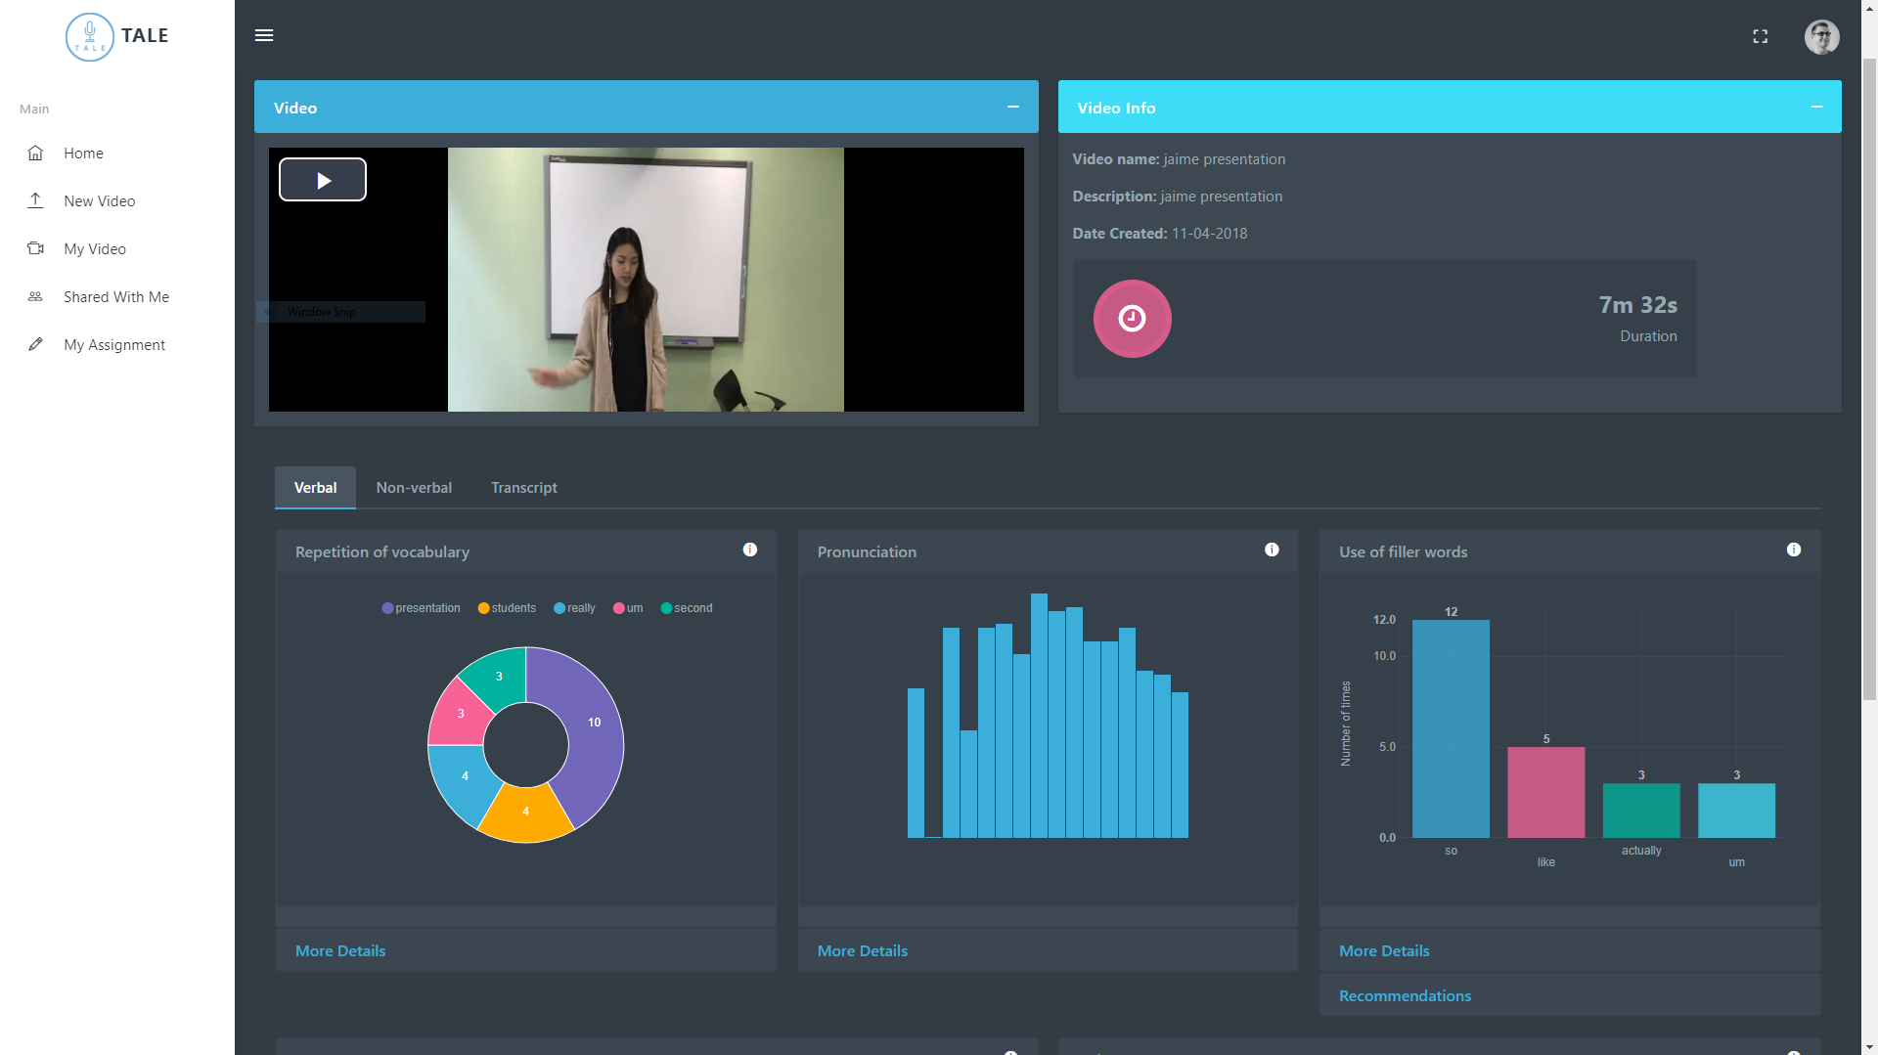This screenshot has height=1055, width=1878.
Task: Collapse the Video Info panel
Action: [x=1816, y=107]
